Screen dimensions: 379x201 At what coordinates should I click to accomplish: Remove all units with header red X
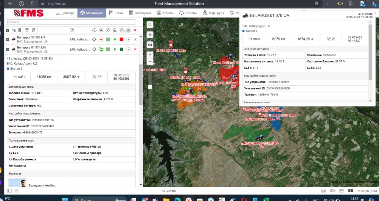pos(135,30)
